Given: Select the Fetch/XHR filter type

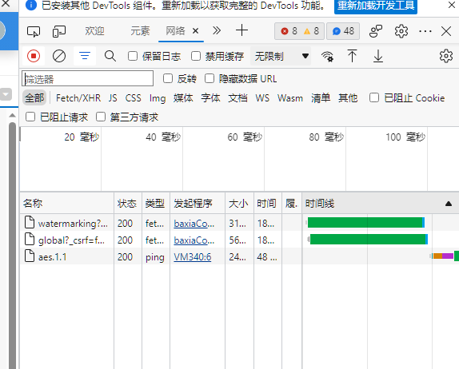Looking at the screenshot, I should point(78,98).
